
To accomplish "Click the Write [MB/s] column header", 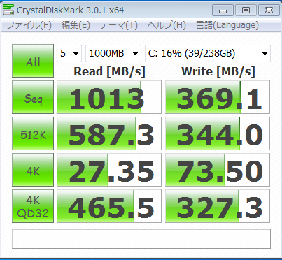I will coord(218,71).
